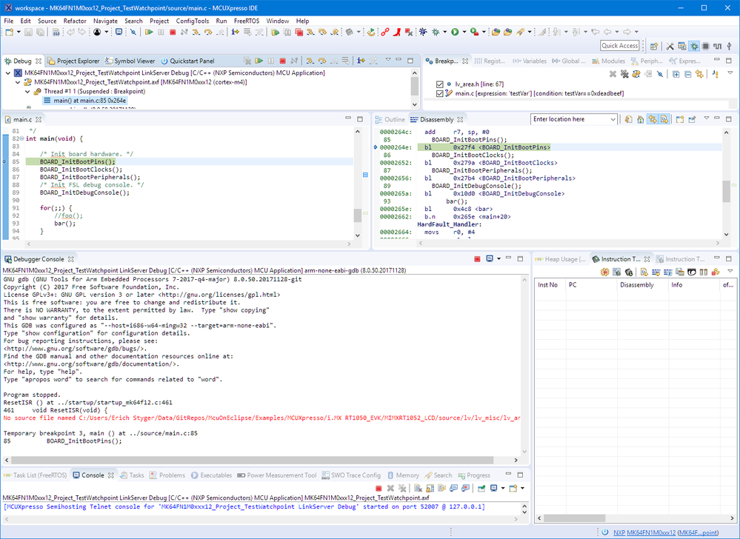Screen dimensions: 740x539
Task: Open the File menu
Action: (x=8, y=21)
